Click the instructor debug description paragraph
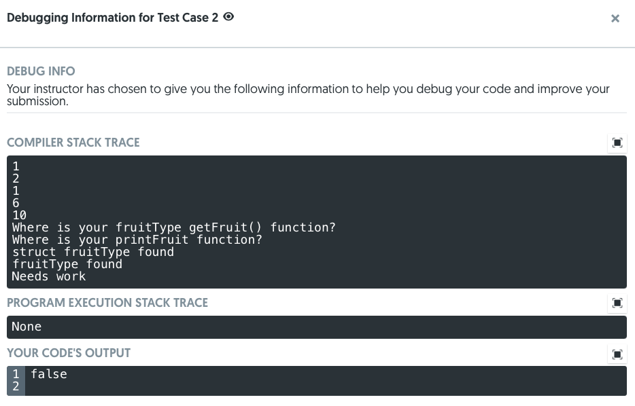The height and width of the screenshot is (406, 635). [x=308, y=95]
